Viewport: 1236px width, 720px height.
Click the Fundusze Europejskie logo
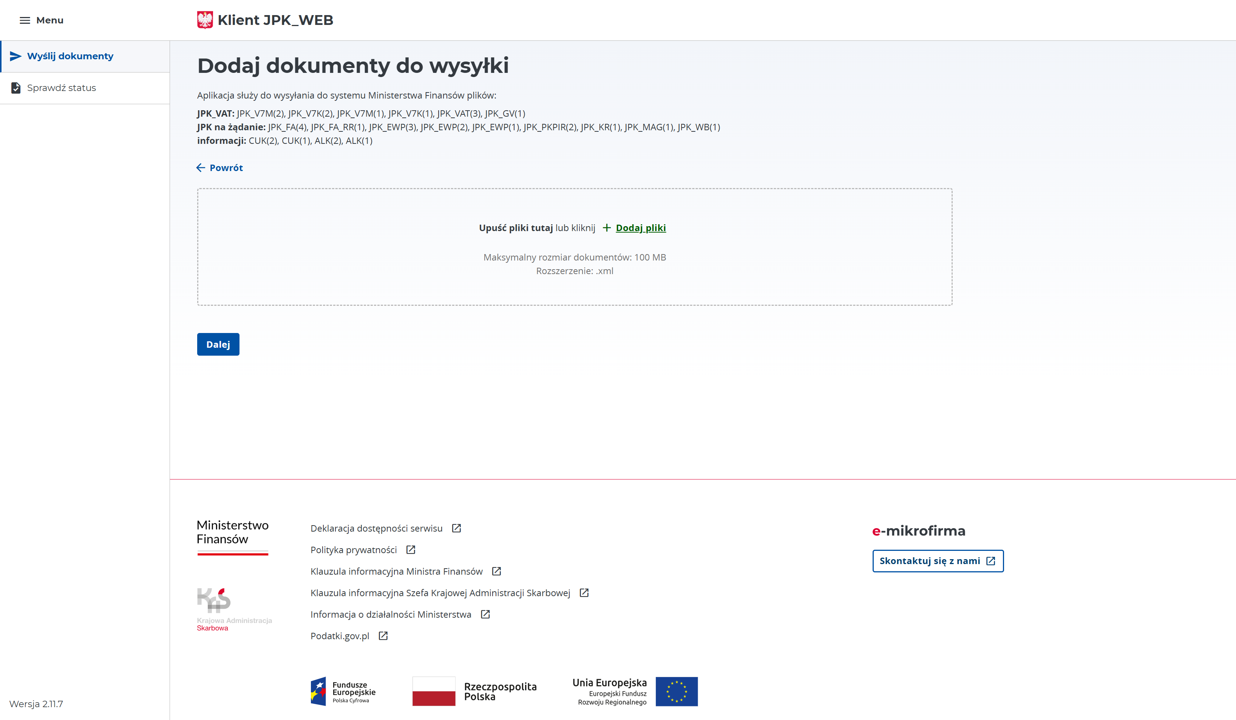[x=343, y=692]
